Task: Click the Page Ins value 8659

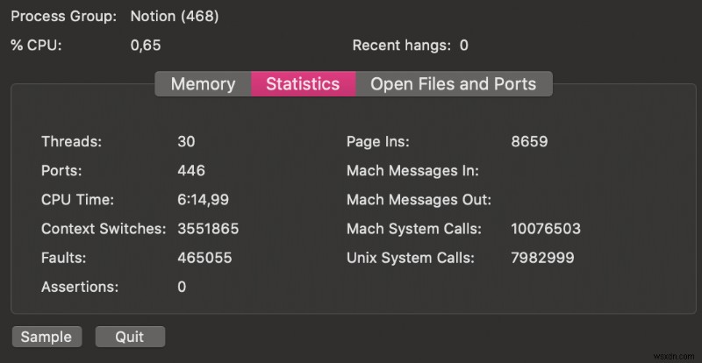Action: [529, 141]
